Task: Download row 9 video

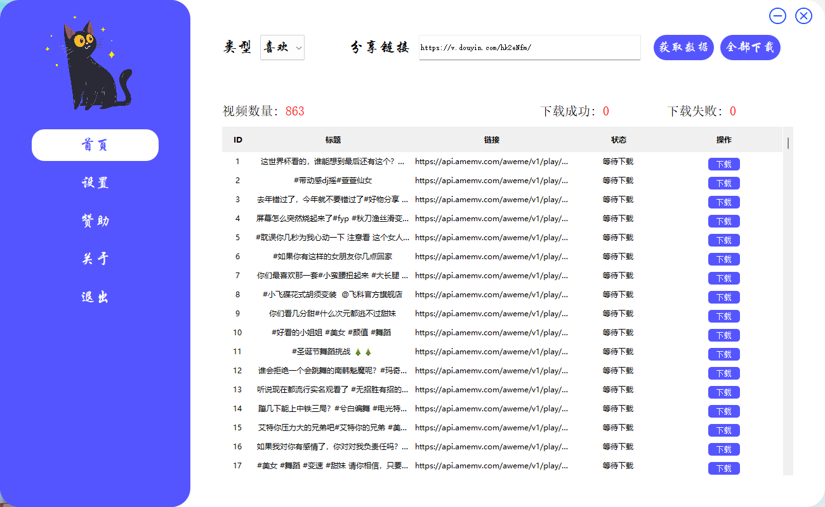Action: click(724, 316)
